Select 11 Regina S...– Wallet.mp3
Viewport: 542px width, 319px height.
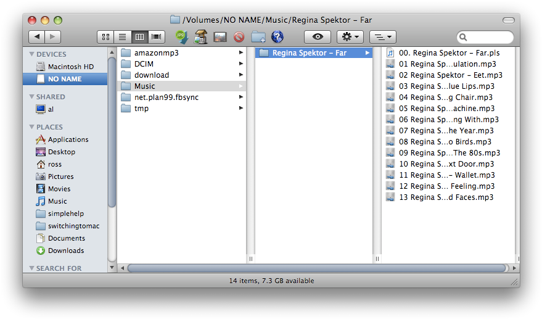448,175
